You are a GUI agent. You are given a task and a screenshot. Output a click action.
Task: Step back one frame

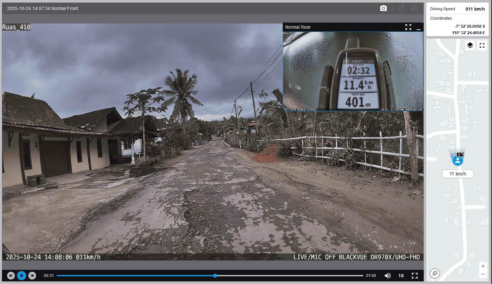coord(11,276)
